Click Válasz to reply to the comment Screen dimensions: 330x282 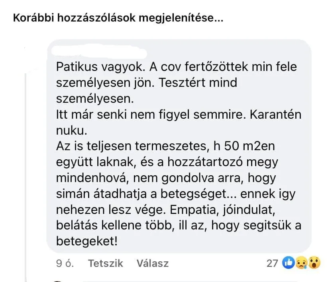[x=152, y=263]
